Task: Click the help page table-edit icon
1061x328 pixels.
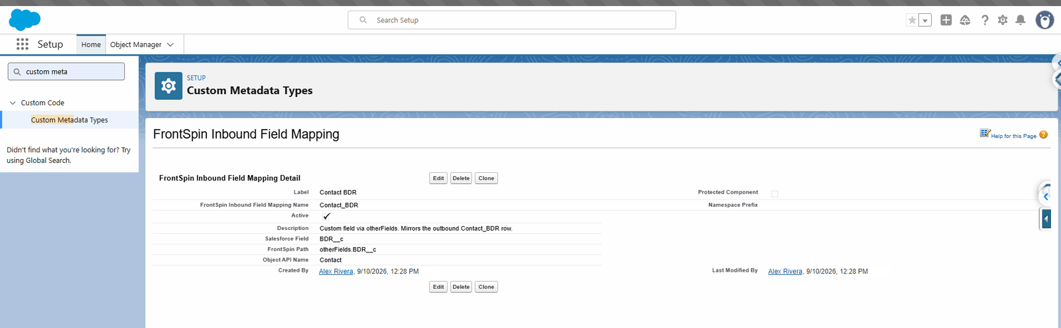Action: click(985, 133)
